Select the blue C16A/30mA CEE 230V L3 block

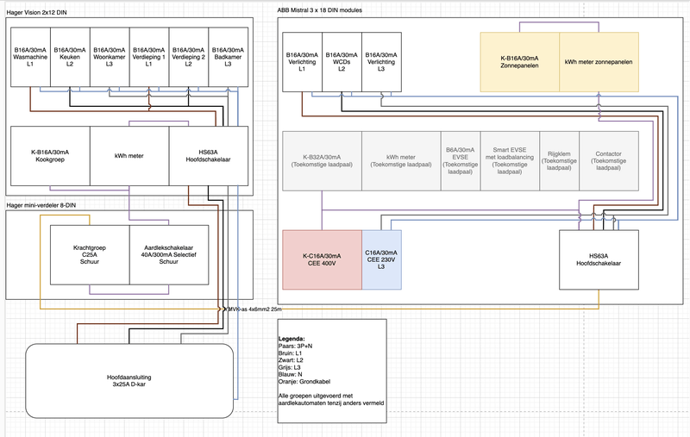381,259
